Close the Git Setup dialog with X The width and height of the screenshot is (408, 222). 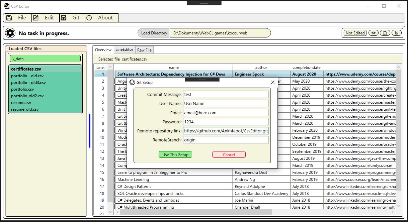tap(272, 82)
